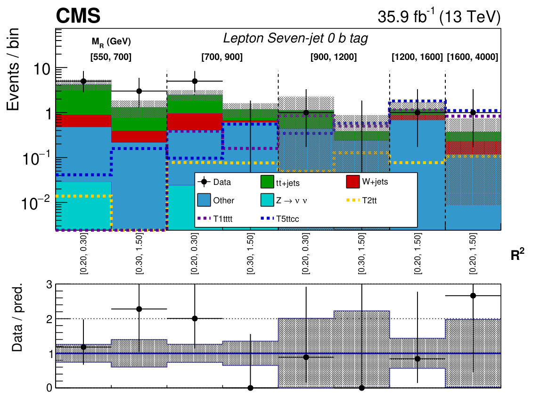Click the Data / pred. axis title
This screenshot has width=557, height=400.
[x=16, y=317]
